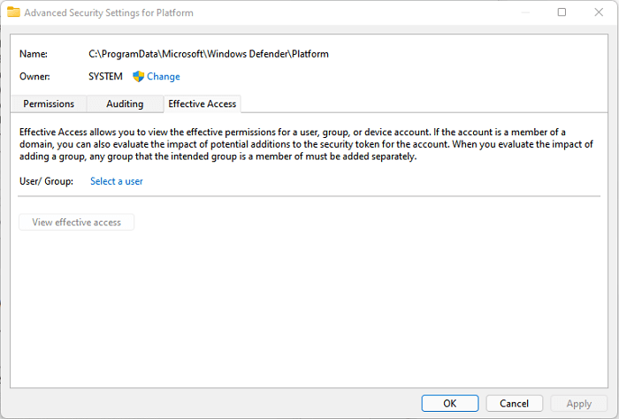Confirm the dialog with OK
The width and height of the screenshot is (619, 419).
coord(450,403)
